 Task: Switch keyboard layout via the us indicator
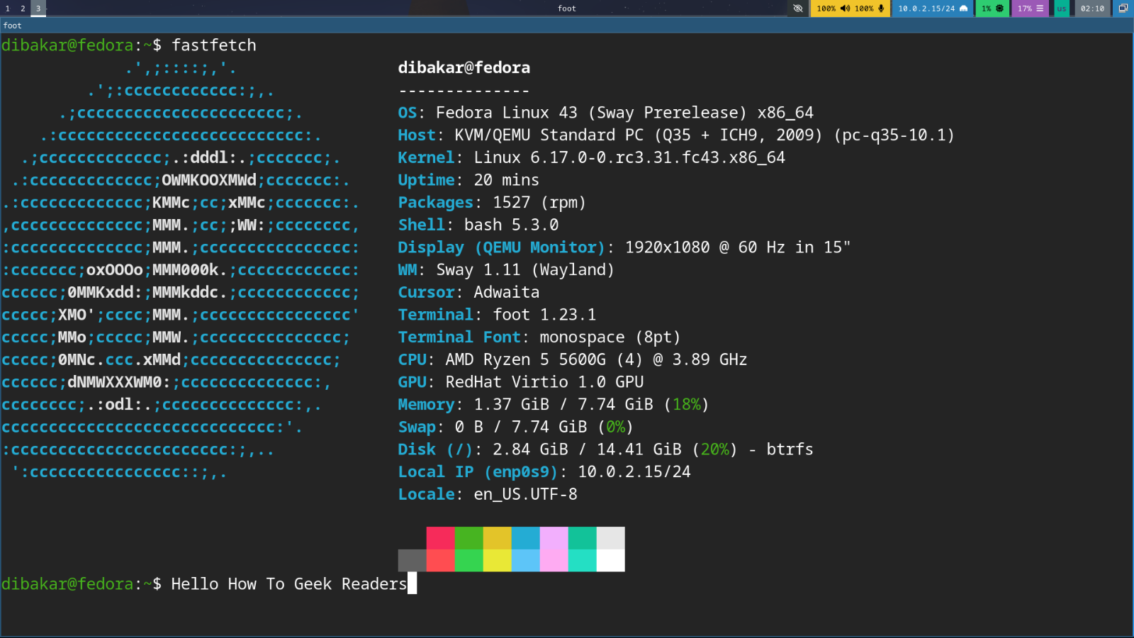coord(1061,9)
